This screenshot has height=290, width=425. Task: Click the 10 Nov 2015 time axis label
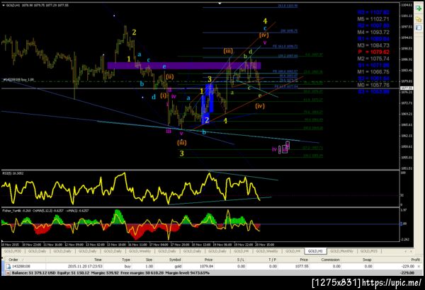pos(11,245)
